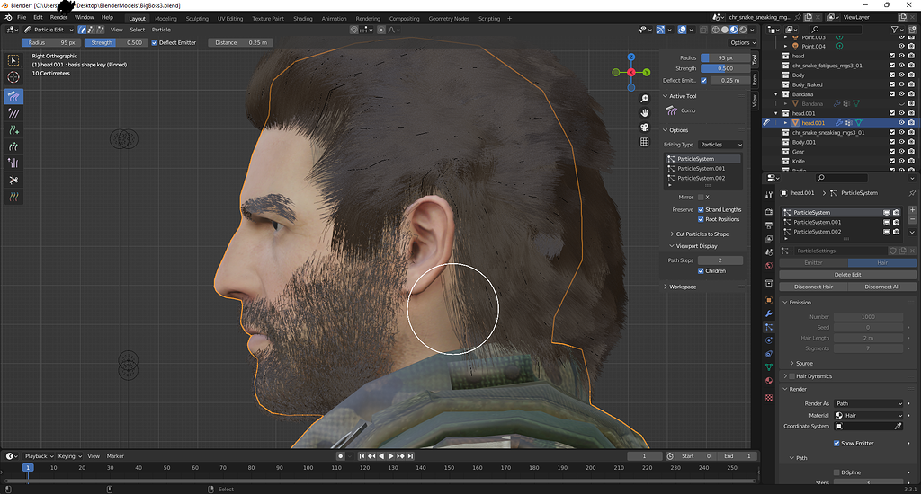Toggle the camera view icon

tap(644, 128)
